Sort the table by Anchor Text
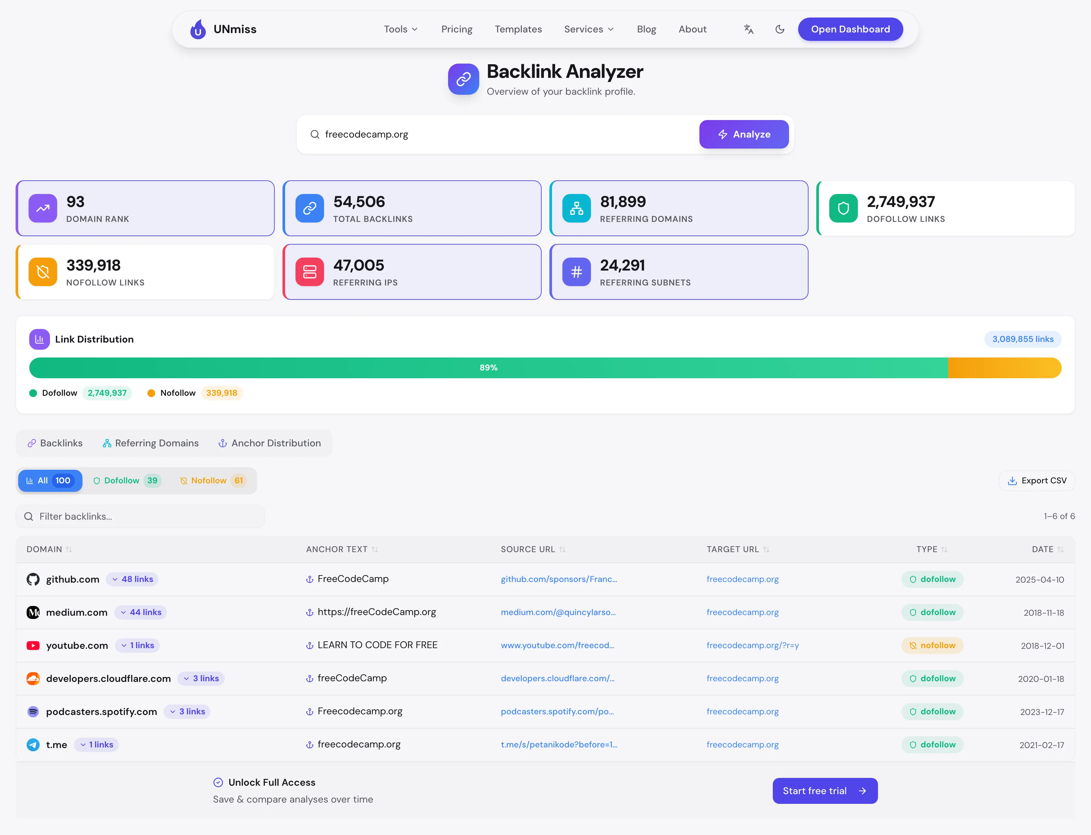 (342, 549)
